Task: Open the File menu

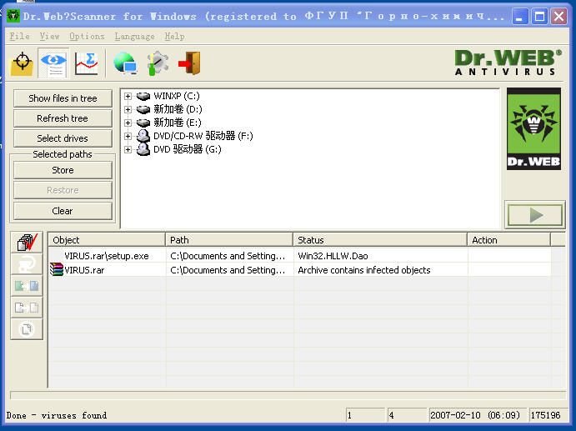Action: [19, 37]
